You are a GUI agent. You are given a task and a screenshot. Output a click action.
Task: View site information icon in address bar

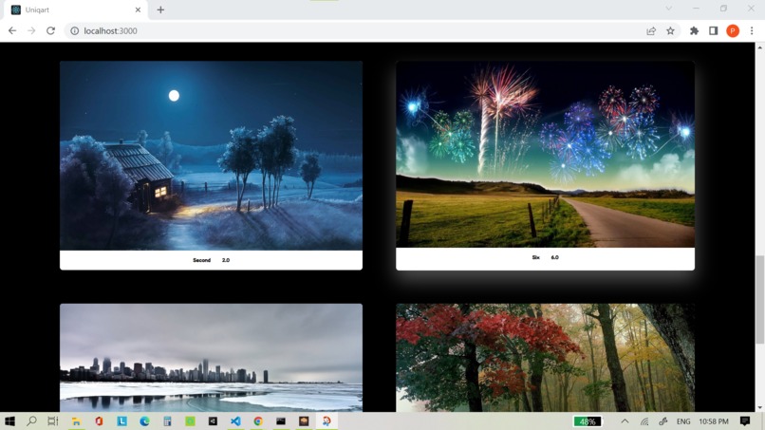click(x=75, y=30)
